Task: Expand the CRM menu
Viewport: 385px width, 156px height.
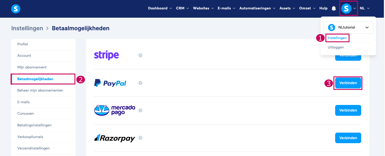Action: (182, 8)
